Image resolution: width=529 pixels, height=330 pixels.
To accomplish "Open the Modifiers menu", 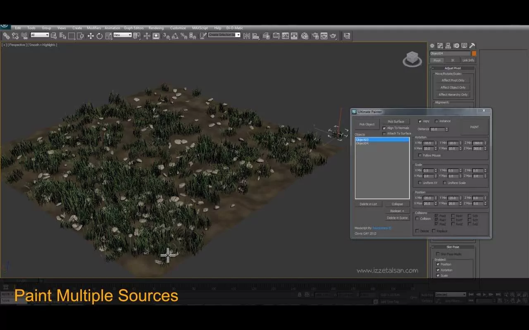I will [94, 28].
